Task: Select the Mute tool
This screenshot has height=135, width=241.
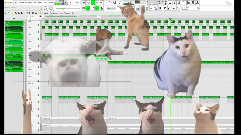Action: tap(22, 13)
